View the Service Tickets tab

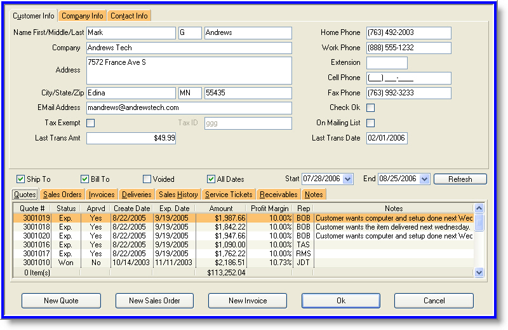(x=229, y=195)
